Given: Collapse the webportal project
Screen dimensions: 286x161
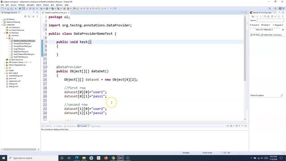Looking at the screenshot, I should click(x=2, y=25).
